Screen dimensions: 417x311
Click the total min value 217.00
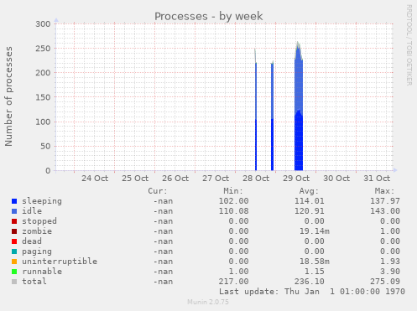[233, 282]
